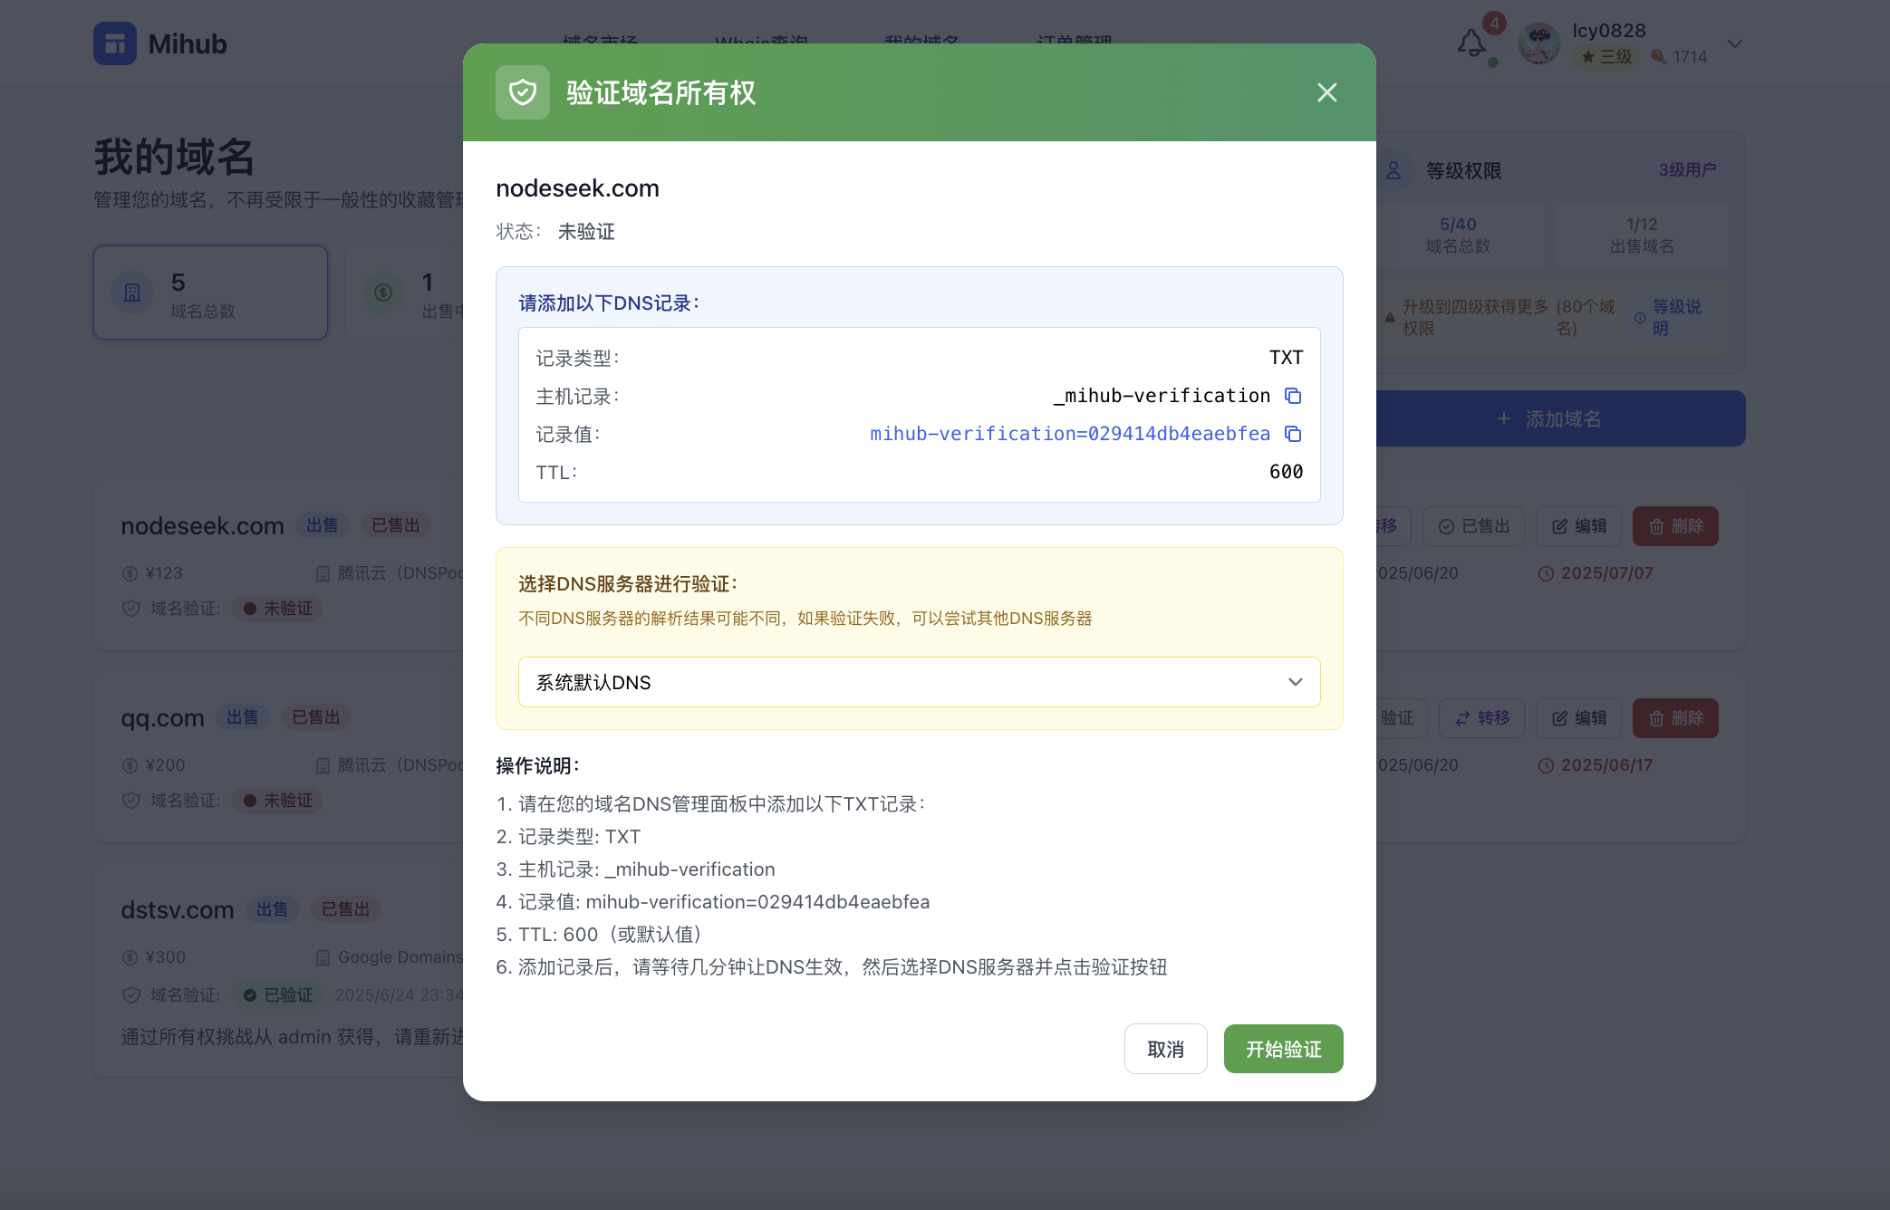1890x1210 pixels.
Task: Expand the user account menu chevron
Action: (x=1734, y=43)
